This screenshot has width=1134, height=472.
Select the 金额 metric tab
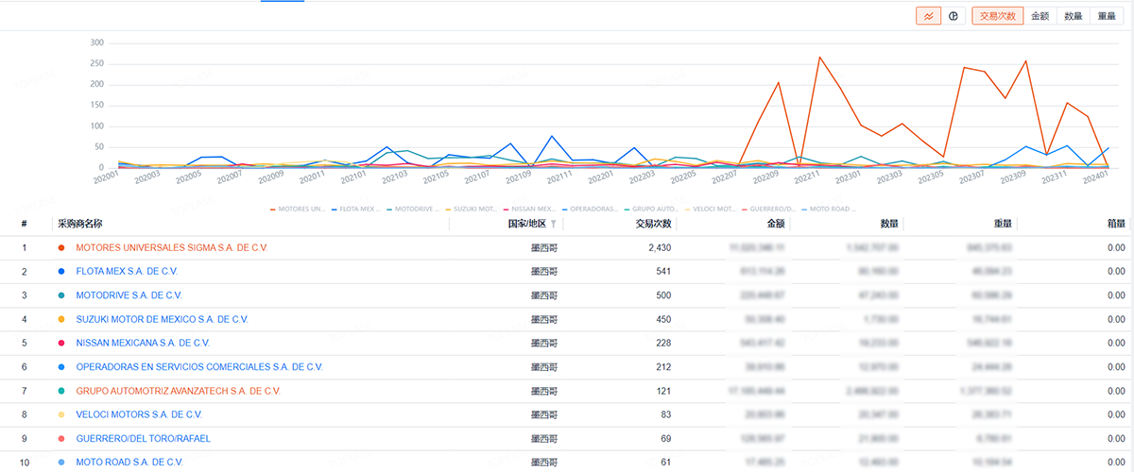(1039, 16)
